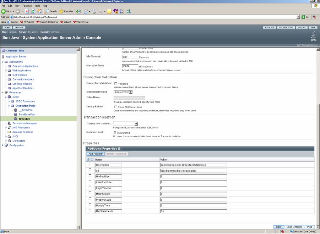Click the browser Forward arrow icon
The height and width of the screenshot is (234, 320).
point(18,11)
